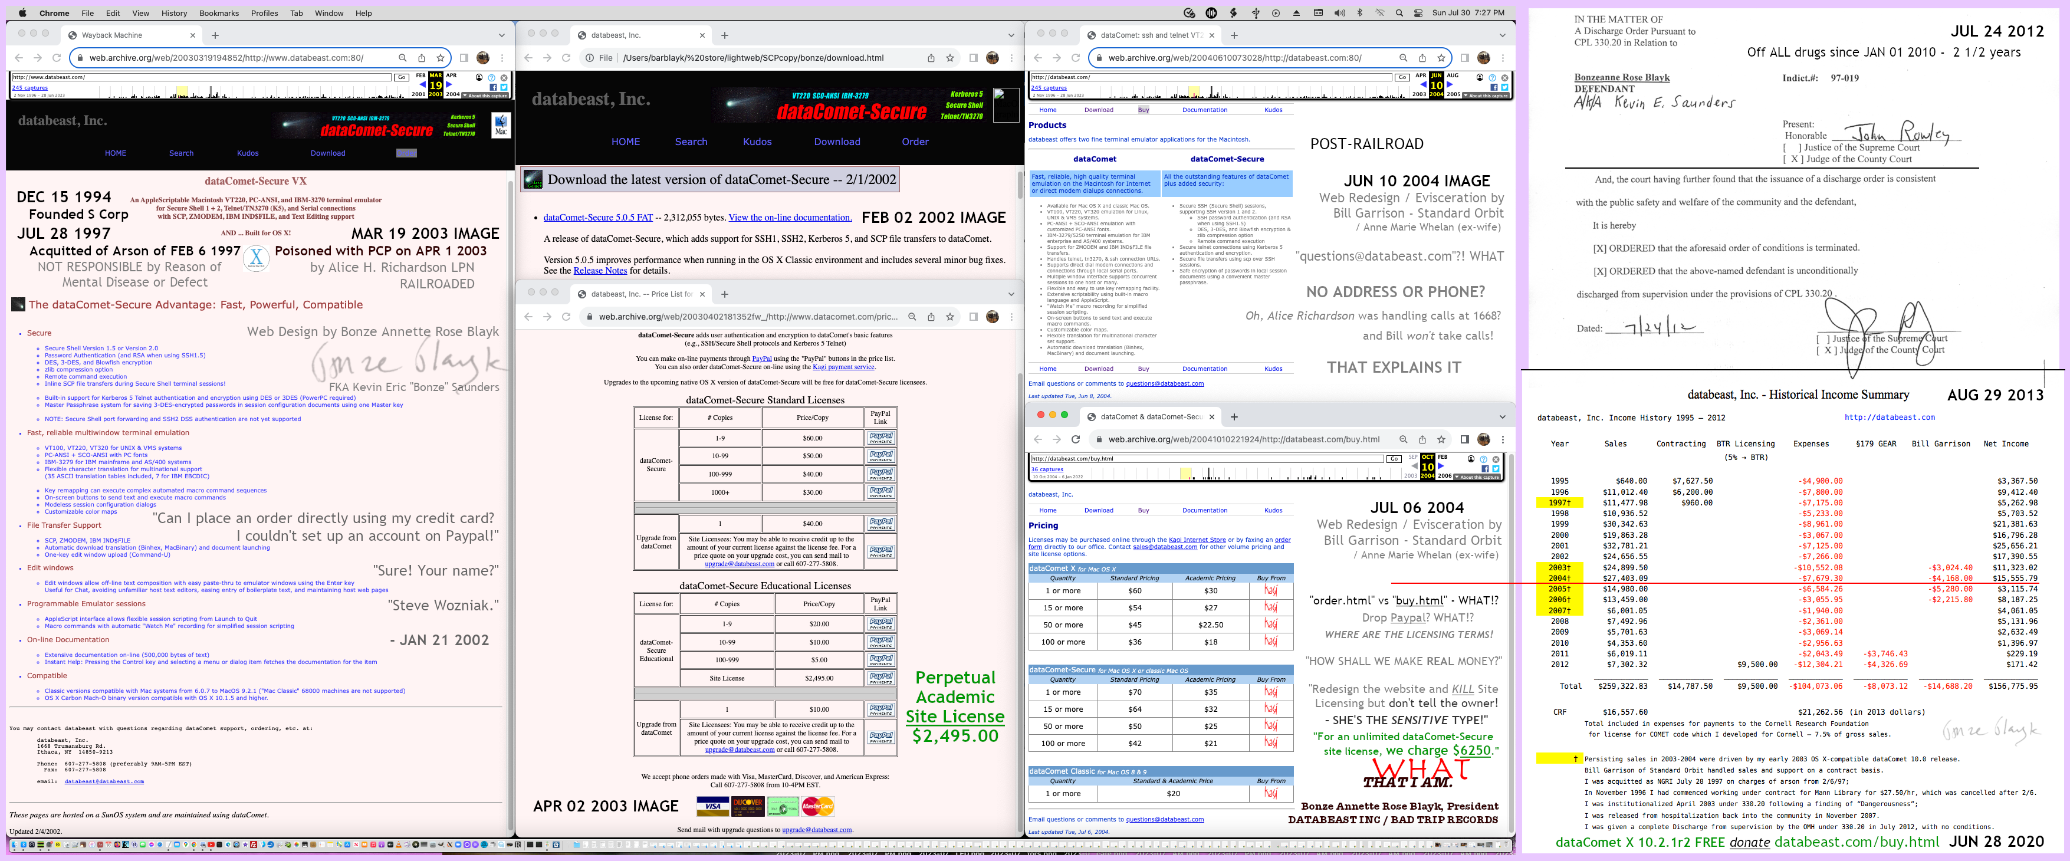Profile avatar in download.html Chrome window
The height and width of the screenshot is (861, 2070).
click(993, 58)
